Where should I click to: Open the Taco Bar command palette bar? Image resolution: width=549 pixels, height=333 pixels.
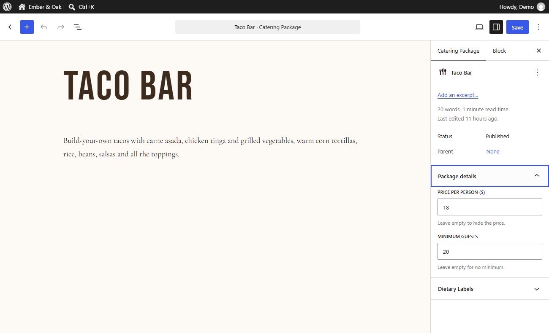[268, 27]
